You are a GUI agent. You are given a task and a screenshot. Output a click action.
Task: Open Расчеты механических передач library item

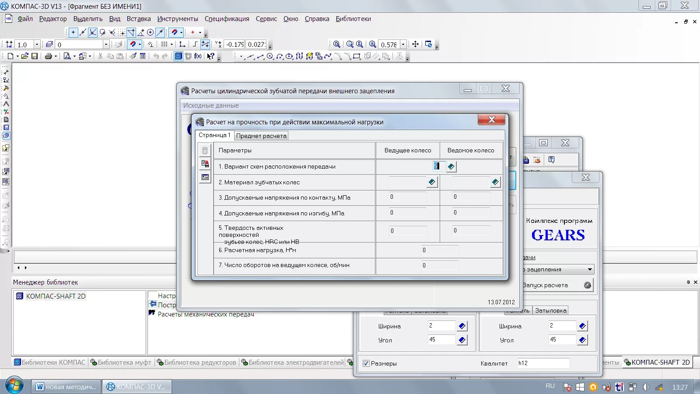pos(206,314)
